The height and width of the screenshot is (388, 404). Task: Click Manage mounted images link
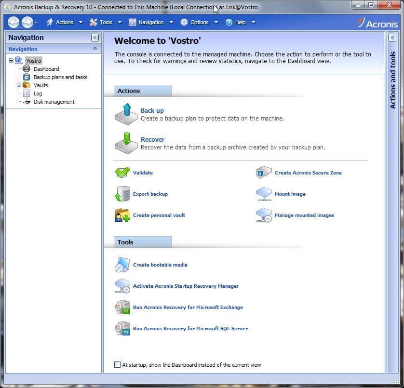pyautogui.click(x=304, y=215)
